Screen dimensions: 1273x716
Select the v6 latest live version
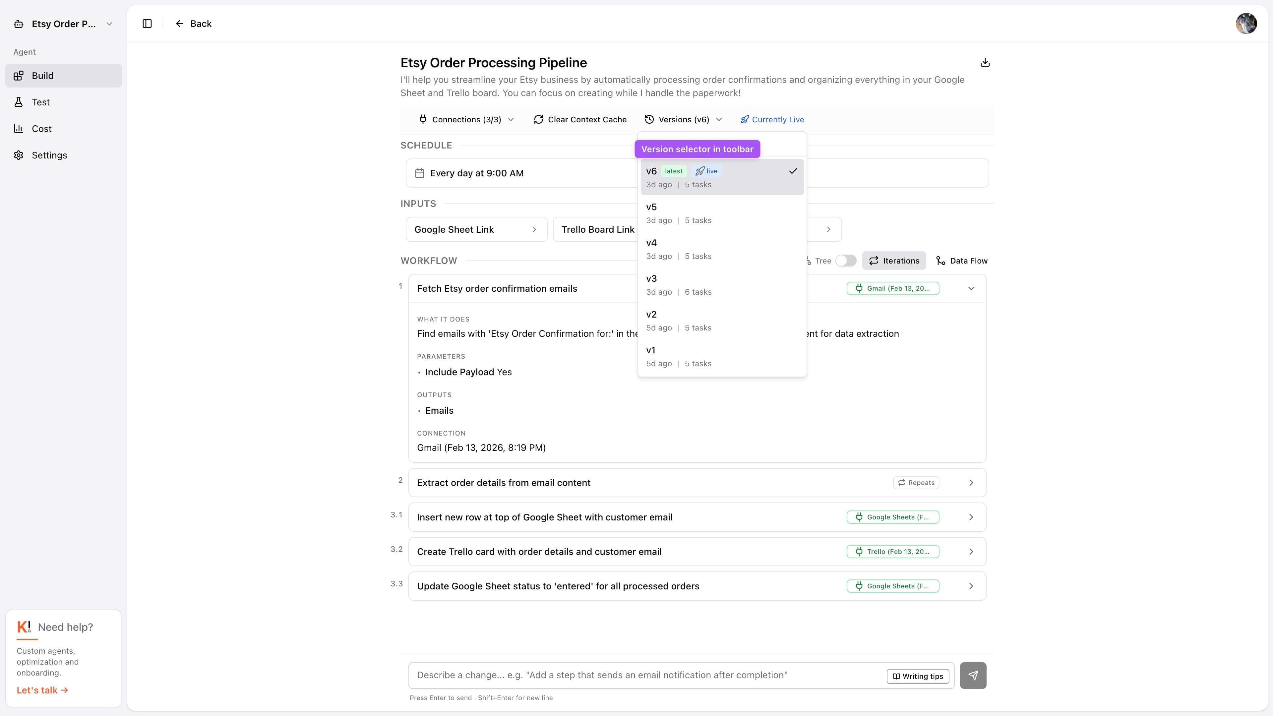(x=721, y=177)
